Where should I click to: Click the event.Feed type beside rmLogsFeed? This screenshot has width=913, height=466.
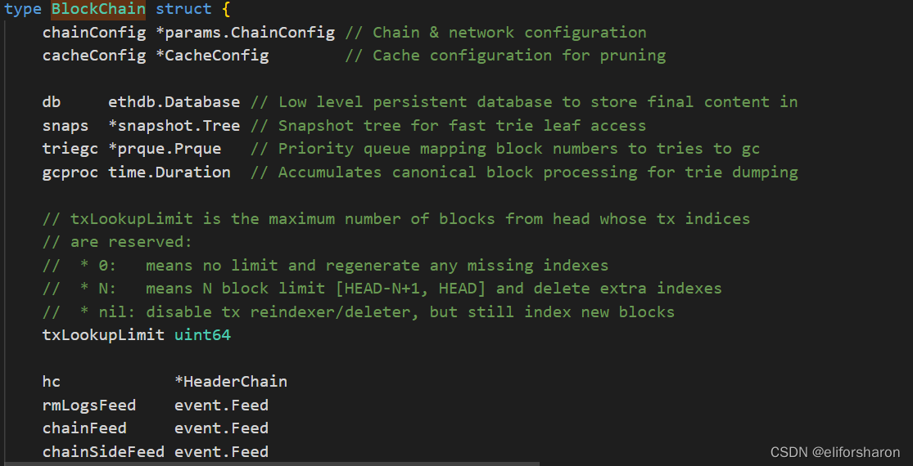(x=221, y=405)
